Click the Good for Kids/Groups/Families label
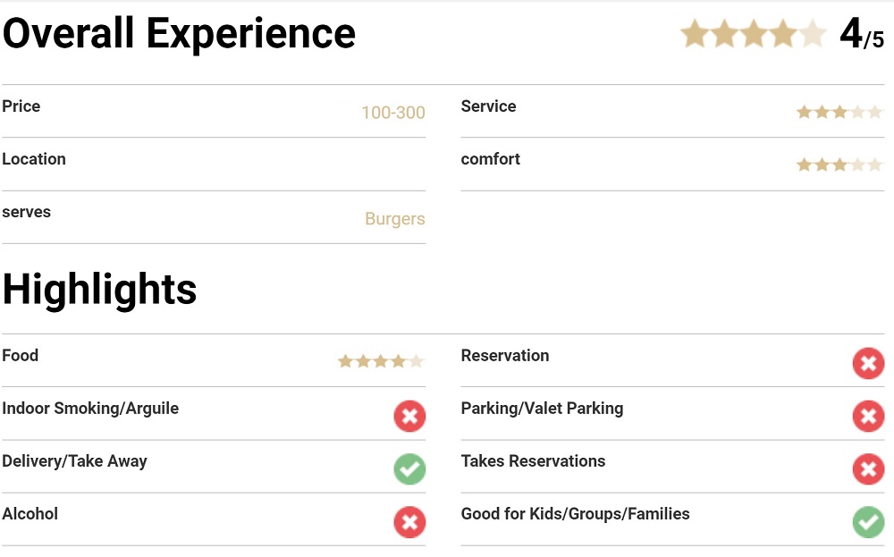The width and height of the screenshot is (894, 557). [x=575, y=514]
